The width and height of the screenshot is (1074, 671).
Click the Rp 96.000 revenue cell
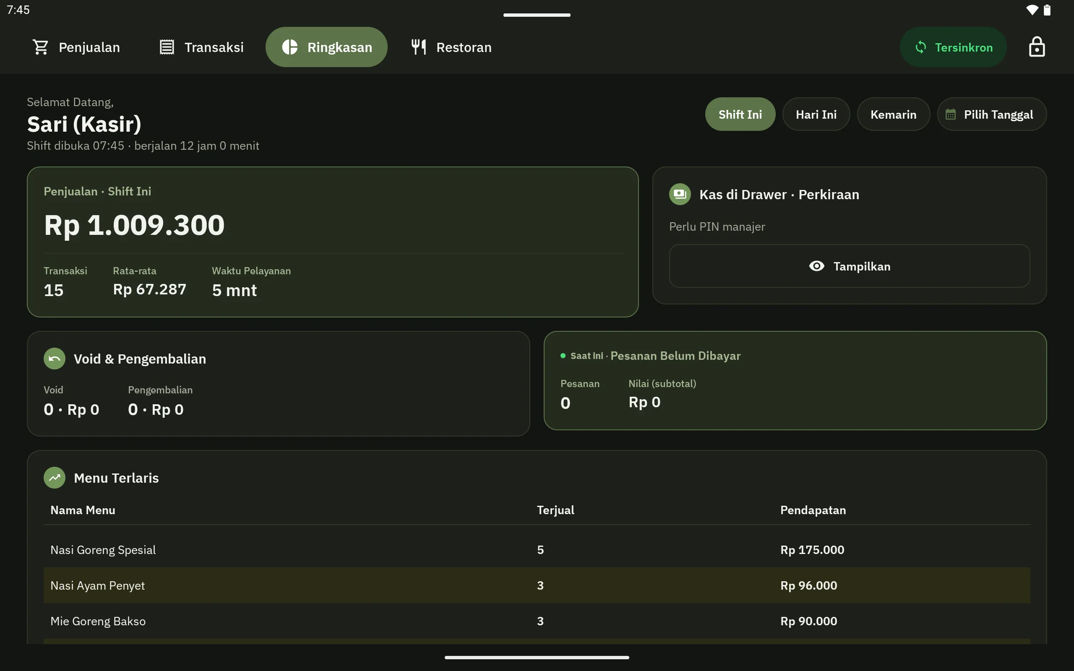[808, 585]
